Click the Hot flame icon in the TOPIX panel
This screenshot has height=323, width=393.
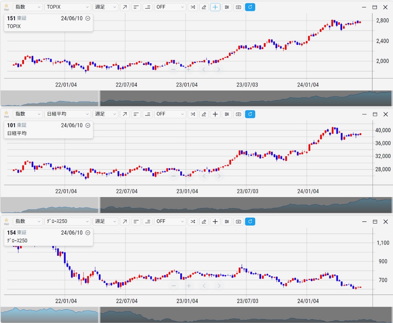point(6,7)
